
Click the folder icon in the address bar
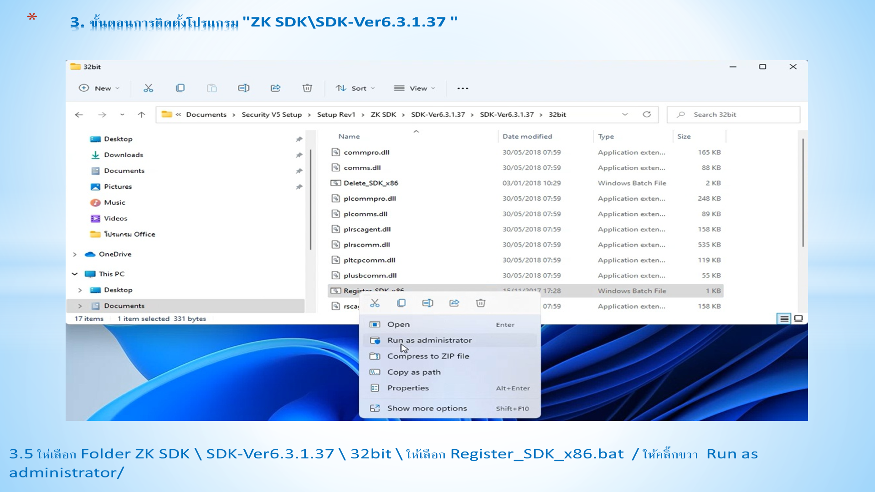[x=167, y=114]
